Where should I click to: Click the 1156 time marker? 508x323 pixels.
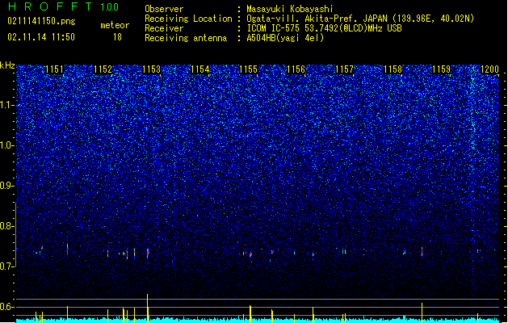[296, 69]
